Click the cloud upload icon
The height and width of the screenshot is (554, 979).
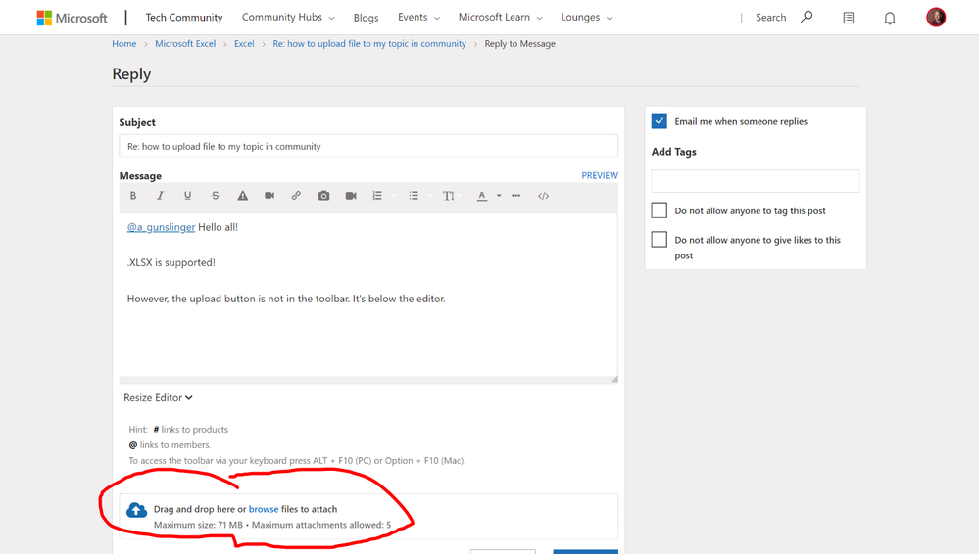click(137, 510)
